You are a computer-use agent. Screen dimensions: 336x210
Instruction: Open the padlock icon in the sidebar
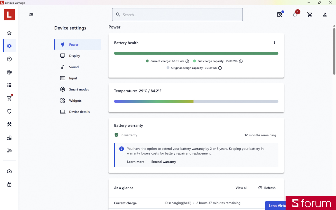pos(9,184)
